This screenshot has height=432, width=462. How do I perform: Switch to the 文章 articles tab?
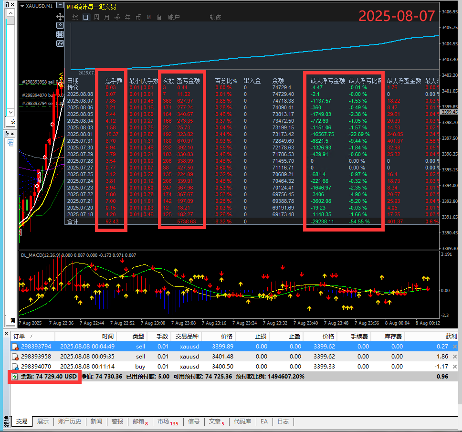pos(217,421)
